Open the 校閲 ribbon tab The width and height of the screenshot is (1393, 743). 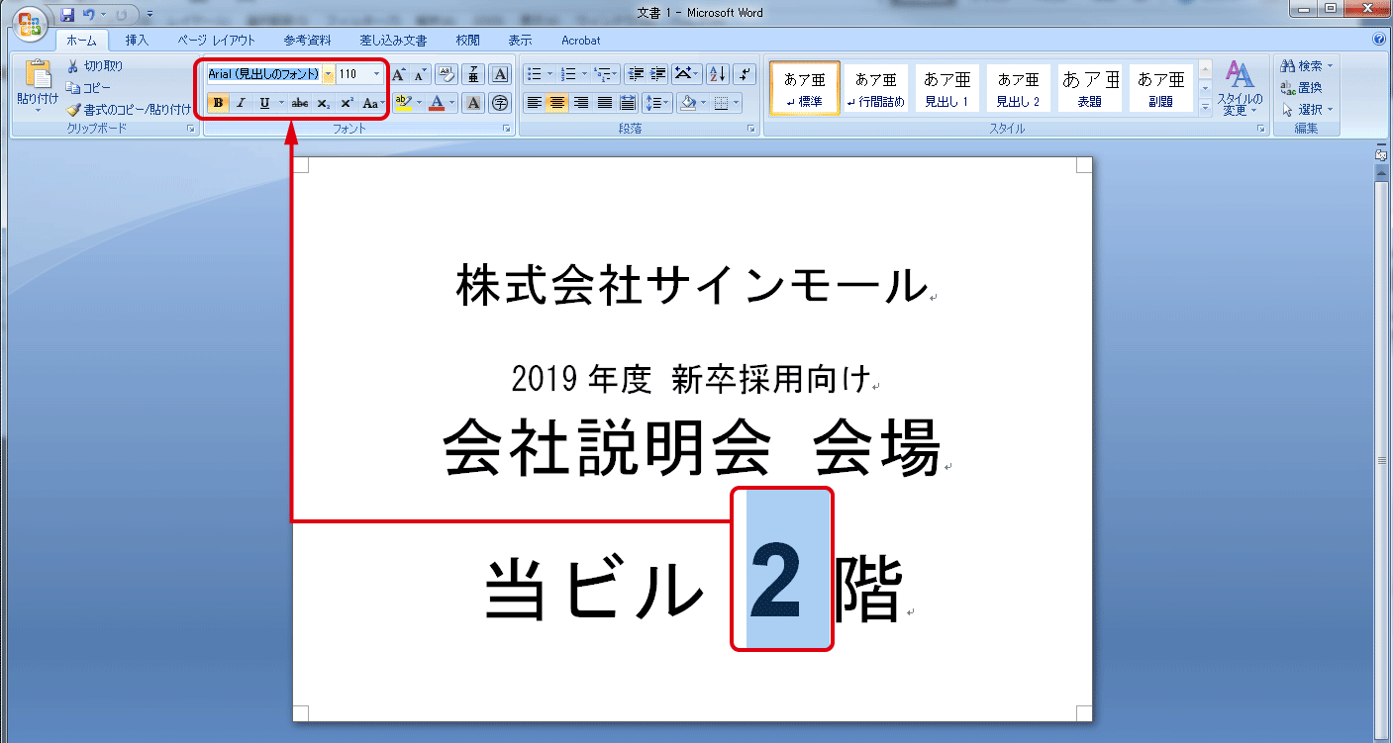[466, 41]
